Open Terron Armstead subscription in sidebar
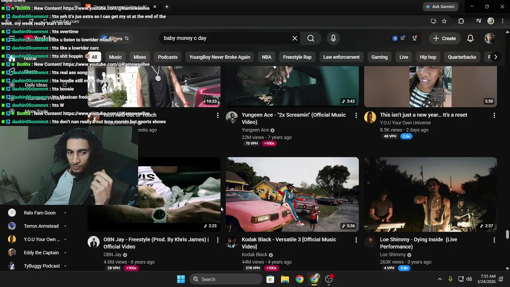This screenshot has height=287, width=510. click(41, 226)
